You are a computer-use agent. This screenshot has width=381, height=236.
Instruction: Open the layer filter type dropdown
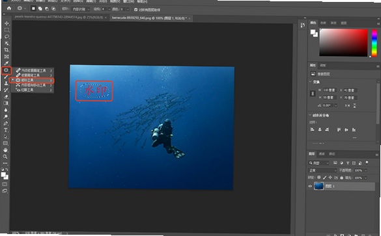pyautogui.click(x=318, y=163)
